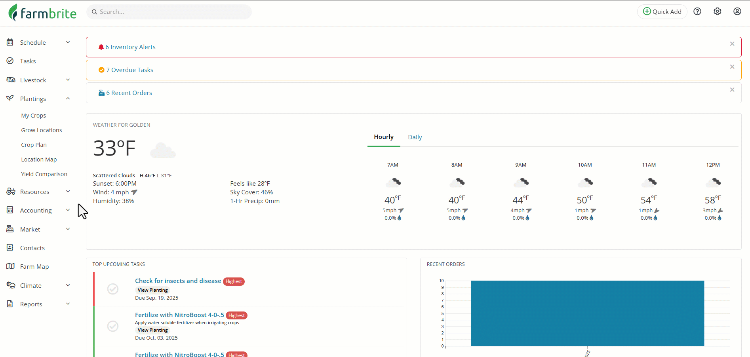The image size is (750, 357).
Task: Click the red inventory alert bell icon
Action: pos(101,47)
